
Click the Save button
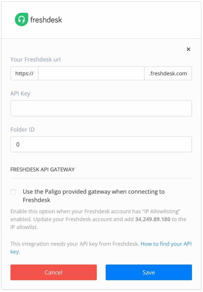(149, 272)
